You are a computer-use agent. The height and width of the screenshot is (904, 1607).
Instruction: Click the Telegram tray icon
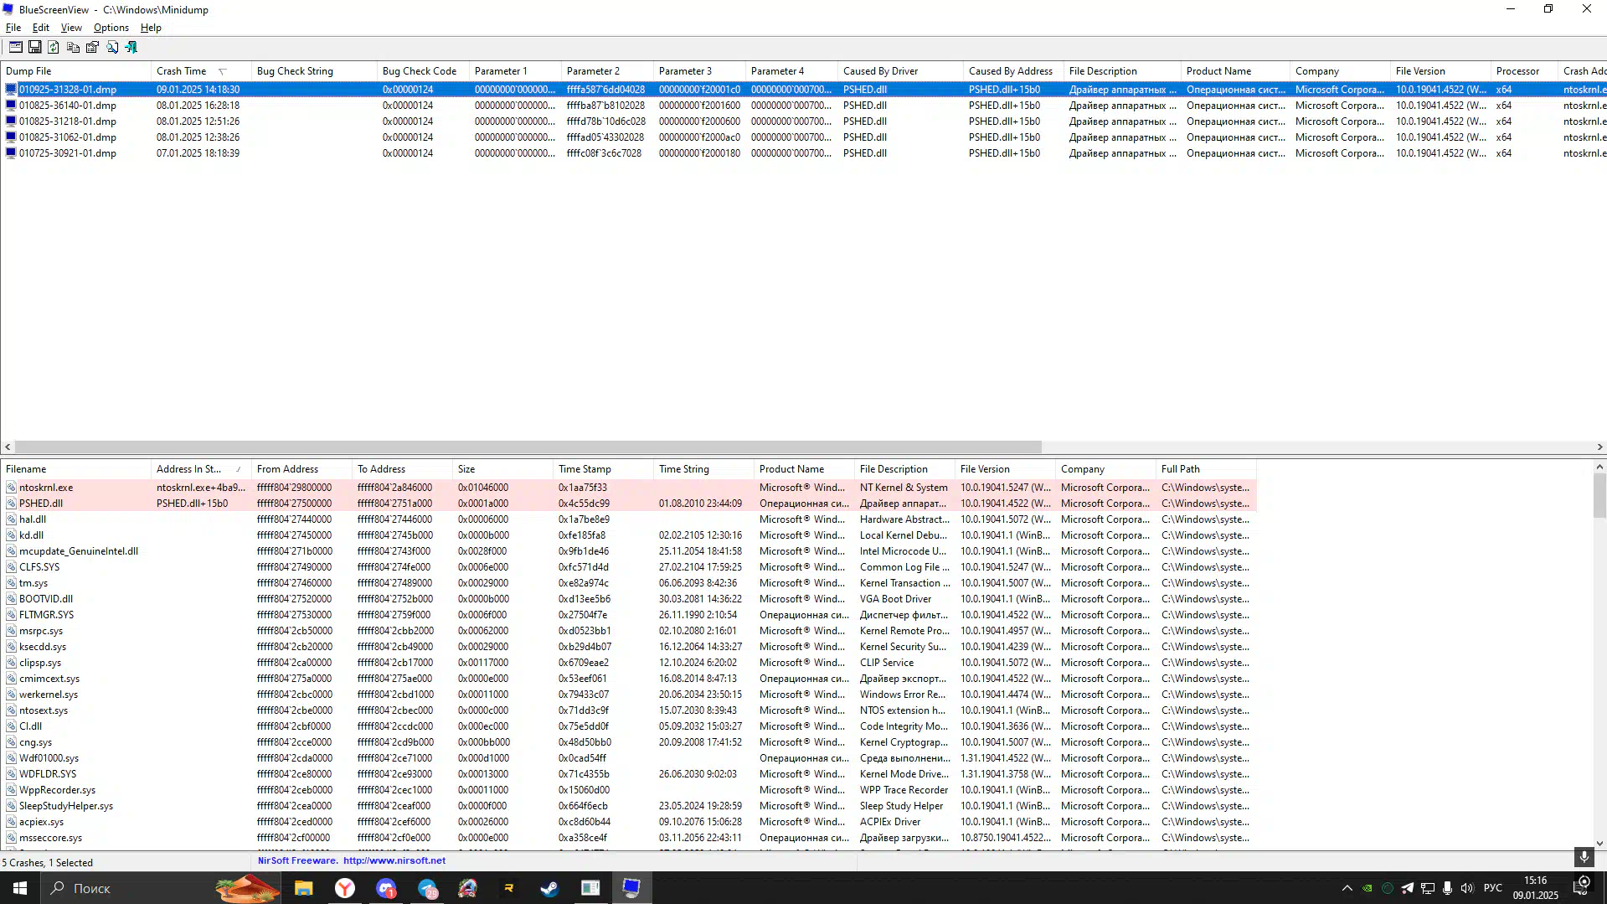[1408, 888]
